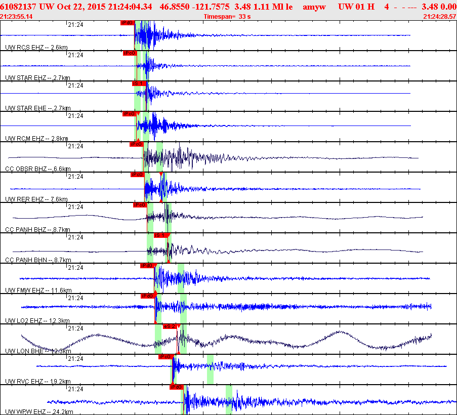
Task: Click the iS 1 pick on STAR EHE
Action: [x=139, y=84]
